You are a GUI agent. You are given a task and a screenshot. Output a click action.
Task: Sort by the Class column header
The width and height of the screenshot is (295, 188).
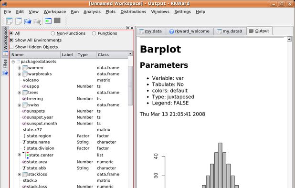click(112, 55)
